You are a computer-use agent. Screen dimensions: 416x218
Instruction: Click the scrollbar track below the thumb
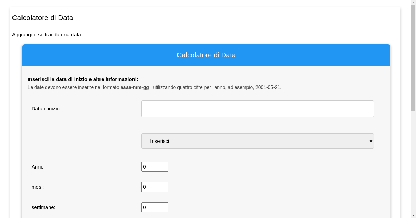pyautogui.click(x=413, y=163)
